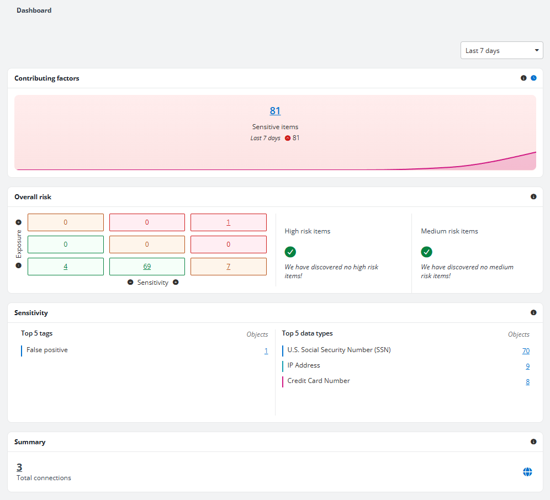Click the Credit Card Number label
The height and width of the screenshot is (500, 550).
[x=319, y=381]
